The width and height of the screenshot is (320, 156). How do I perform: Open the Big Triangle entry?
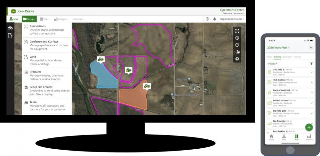[x=290, y=124]
